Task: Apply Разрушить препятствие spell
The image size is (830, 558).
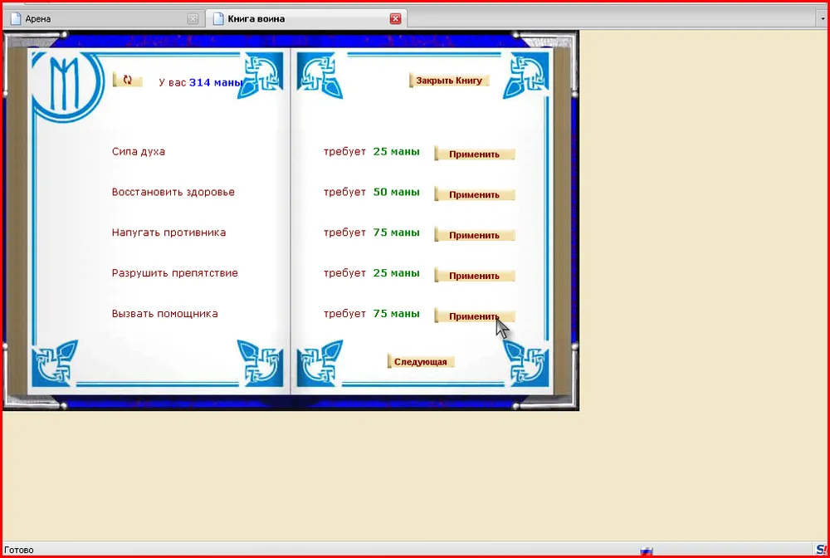Action: 474,276
